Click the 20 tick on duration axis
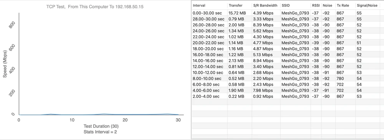384x140 pixels. [125, 120]
